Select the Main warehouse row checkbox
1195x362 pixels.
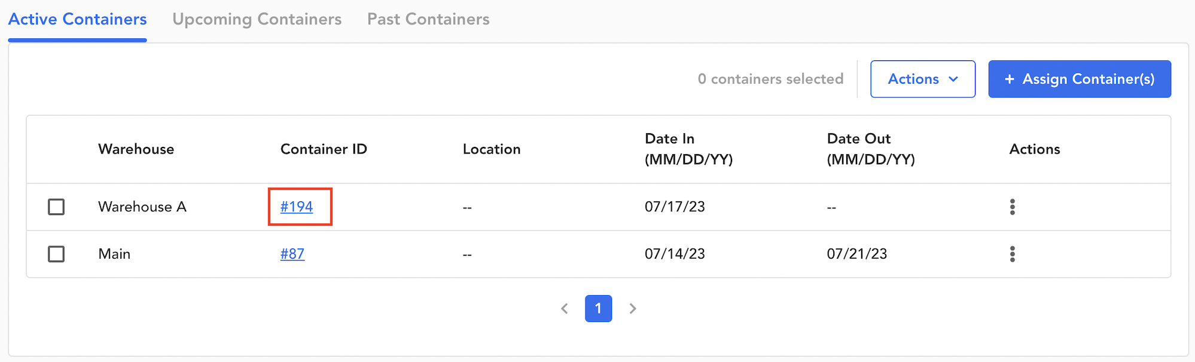(56, 254)
